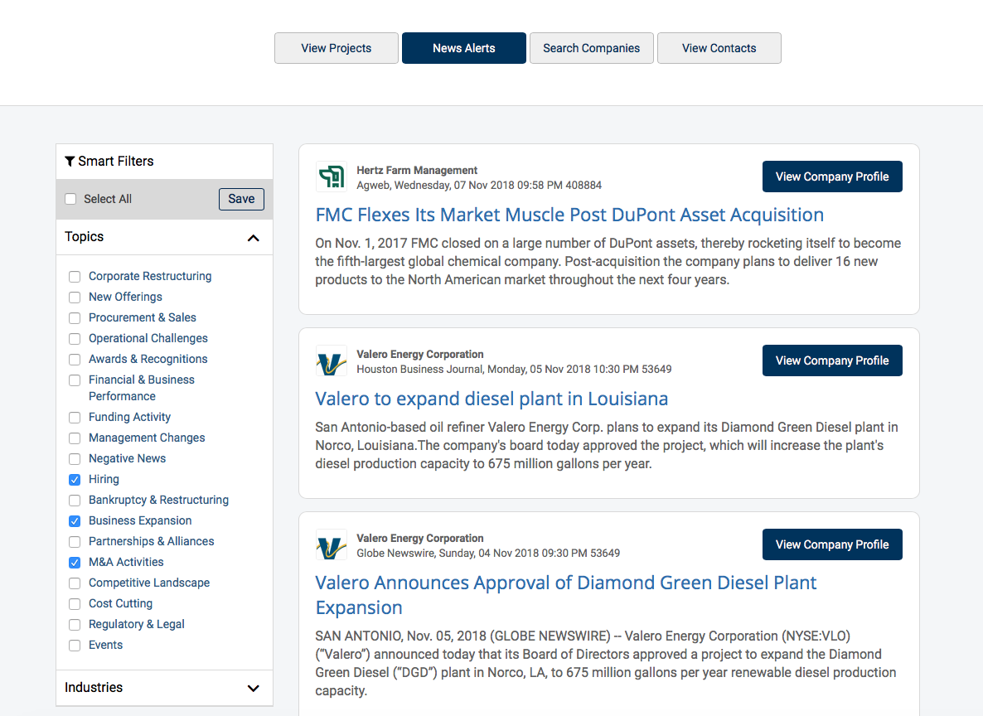Check Procurement & Sales checkbox

75,318
